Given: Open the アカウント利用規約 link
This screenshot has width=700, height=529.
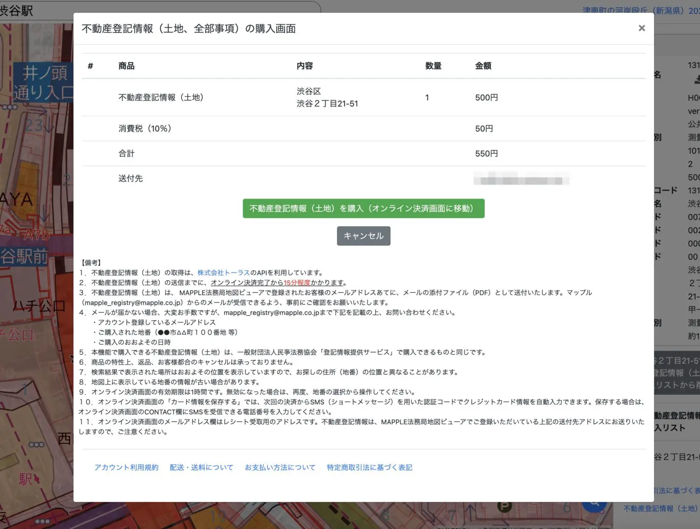Looking at the screenshot, I should pyautogui.click(x=126, y=467).
